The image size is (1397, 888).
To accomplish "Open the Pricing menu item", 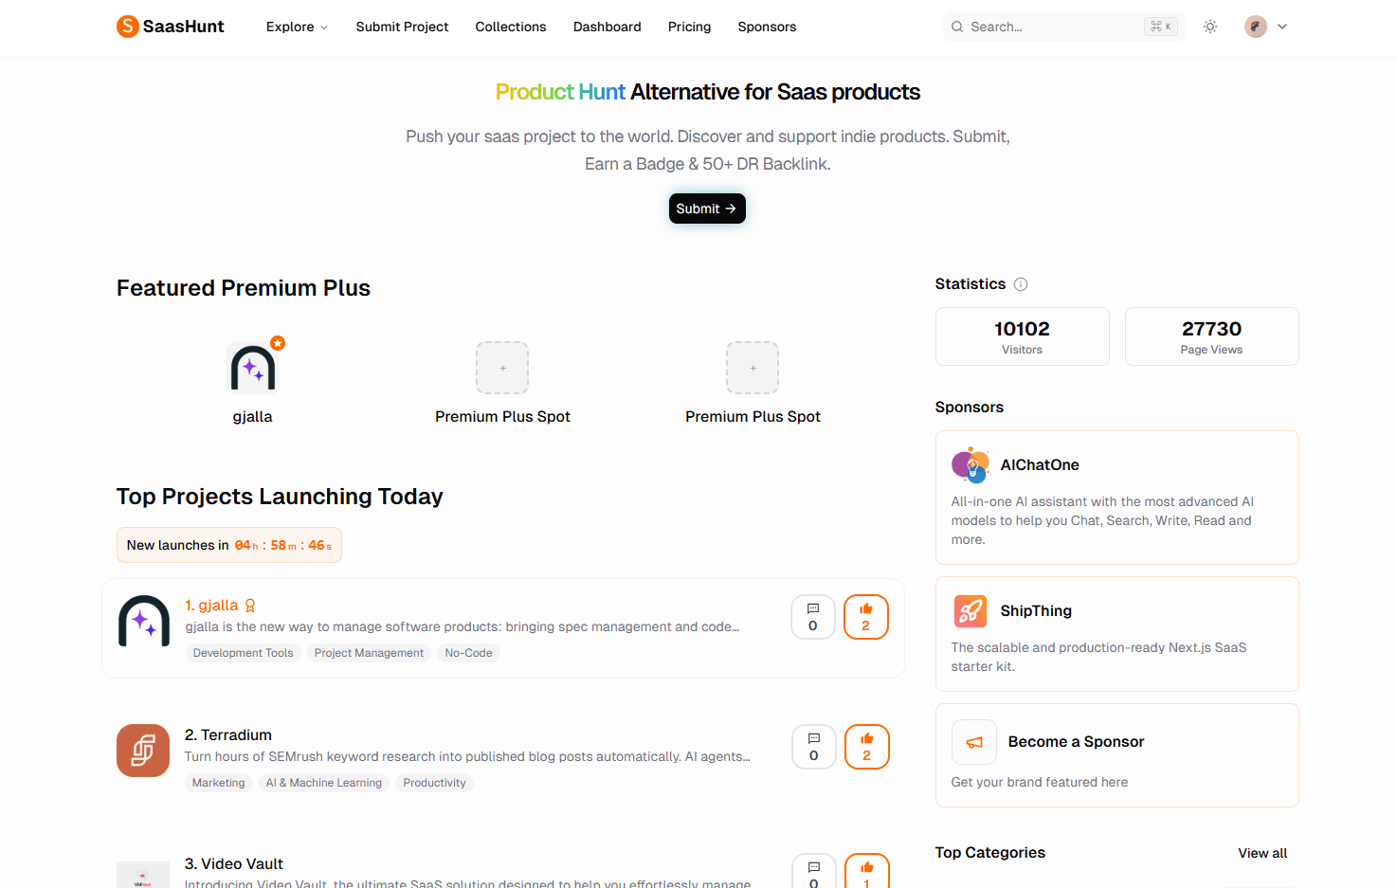I will pos(689,27).
